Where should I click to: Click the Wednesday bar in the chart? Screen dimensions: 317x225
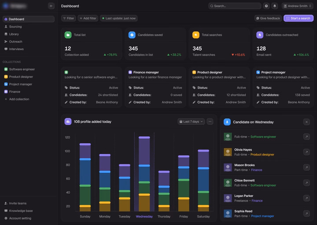coord(144,174)
